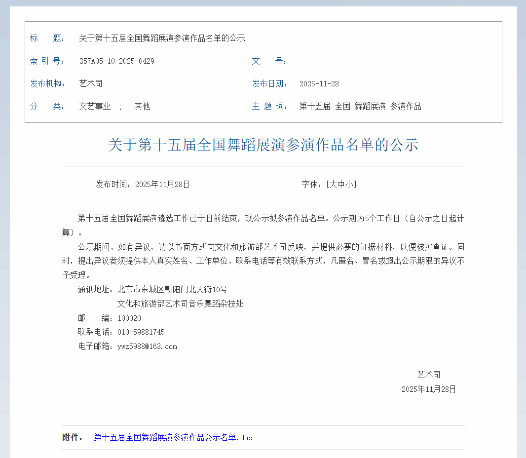The height and width of the screenshot is (458, 526).
Task: Select the 其他 category
Action: coord(142,107)
